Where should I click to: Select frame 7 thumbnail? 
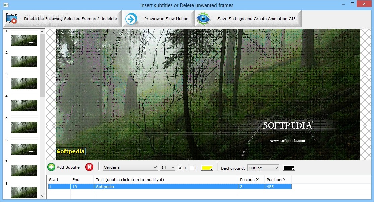click(x=24, y=171)
